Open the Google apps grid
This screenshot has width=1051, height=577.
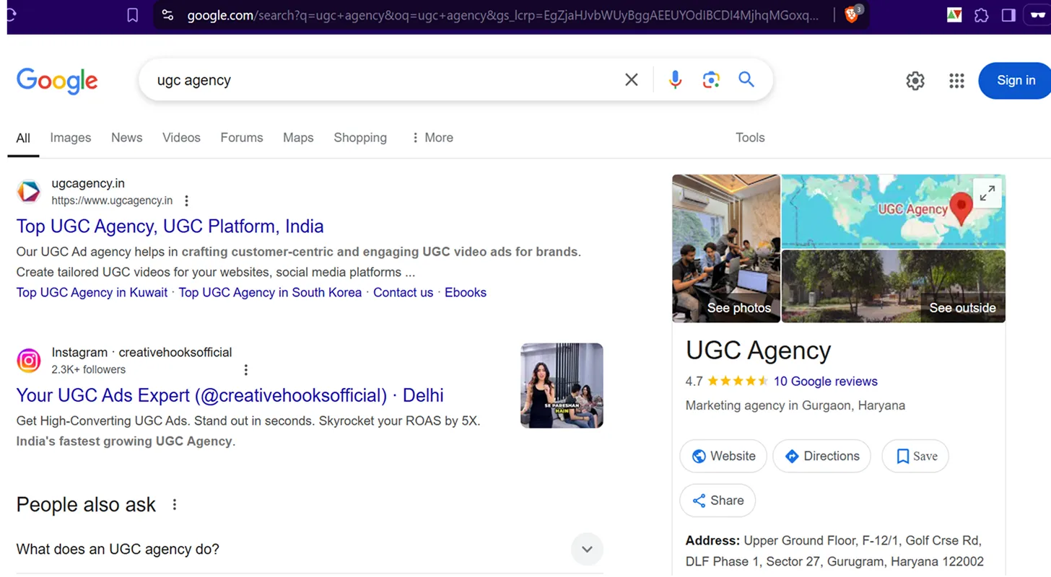[956, 80]
